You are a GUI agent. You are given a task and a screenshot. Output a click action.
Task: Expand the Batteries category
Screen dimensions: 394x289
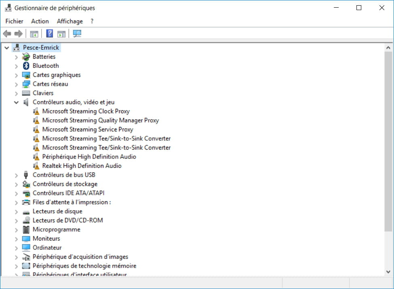(16, 57)
